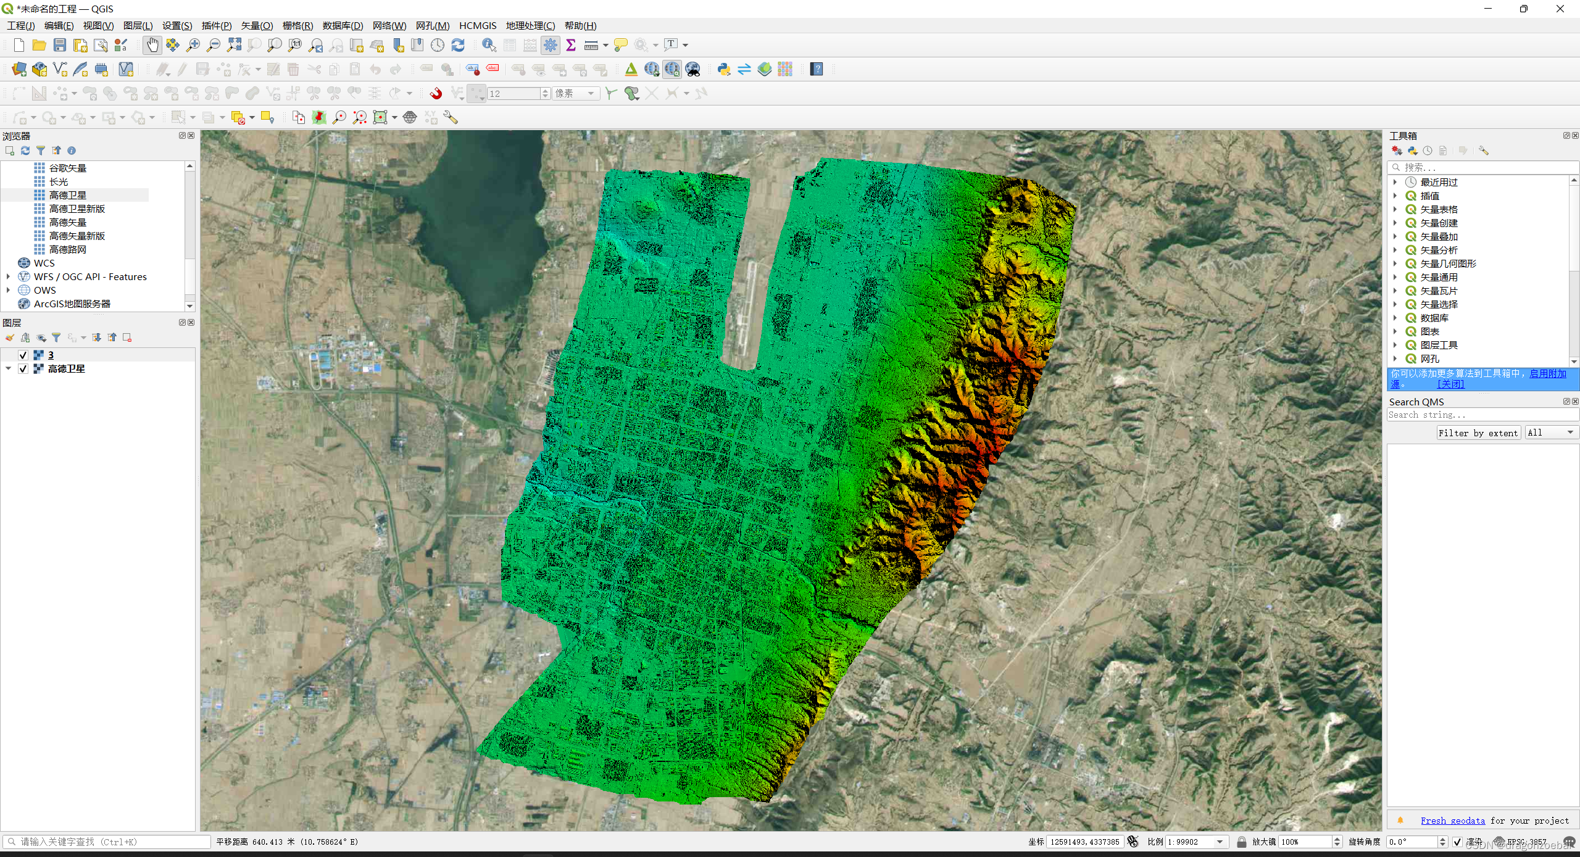
Task: Click the snapping magnet icon
Action: [436, 93]
